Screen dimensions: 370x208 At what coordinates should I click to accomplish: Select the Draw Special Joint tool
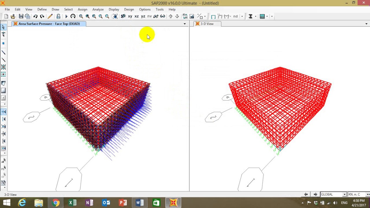click(x=3, y=43)
